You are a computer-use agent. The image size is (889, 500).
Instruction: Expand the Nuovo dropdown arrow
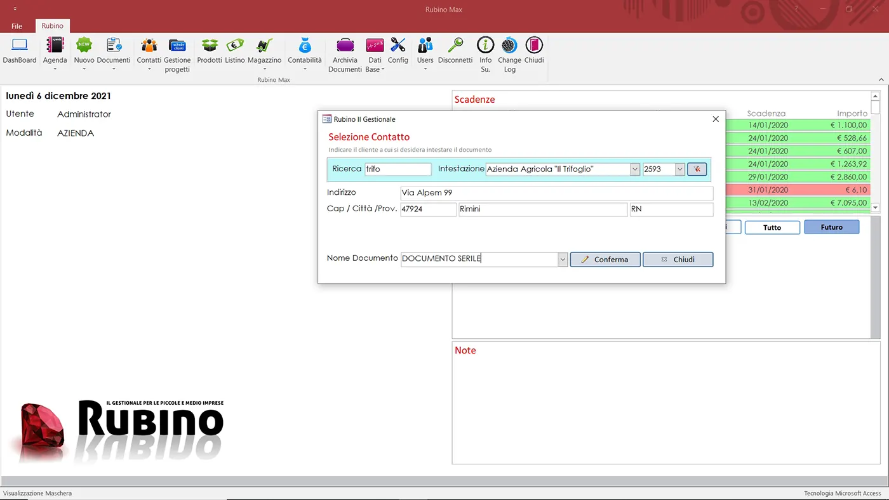tap(84, 69)
